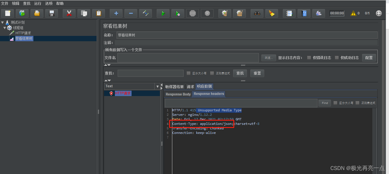389x174 pixels.
Task: Click the 配置 button
Action: [369, 58]
